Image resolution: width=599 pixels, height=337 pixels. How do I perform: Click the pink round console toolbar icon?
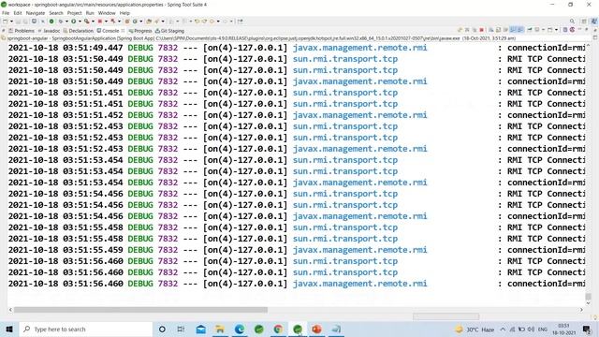point(572,30)
